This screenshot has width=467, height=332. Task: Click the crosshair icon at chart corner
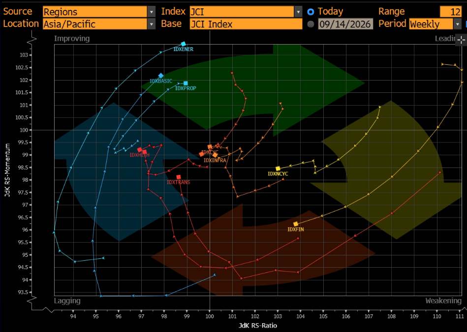[x=461, y=40]
